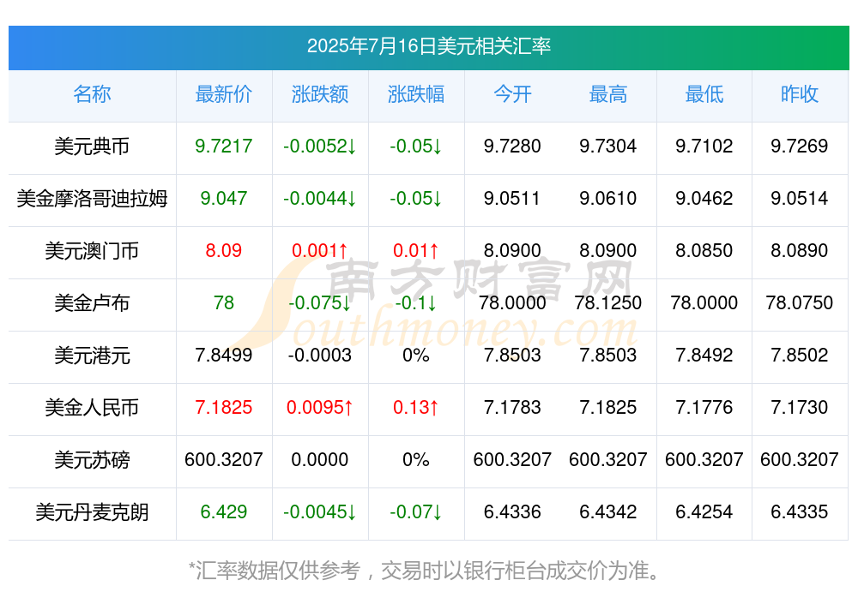Click the 名称 column header

tap(92, 94)
